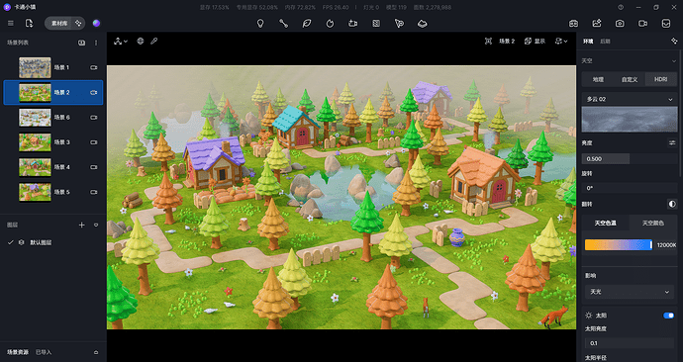Collapse the scene resources panel
The image size is (683, 362).
[x=96, y=352]
